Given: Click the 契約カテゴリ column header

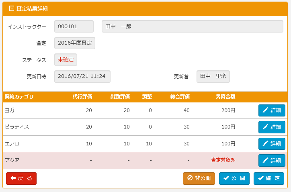Looking at the screenshot, I should click(19, 97).
